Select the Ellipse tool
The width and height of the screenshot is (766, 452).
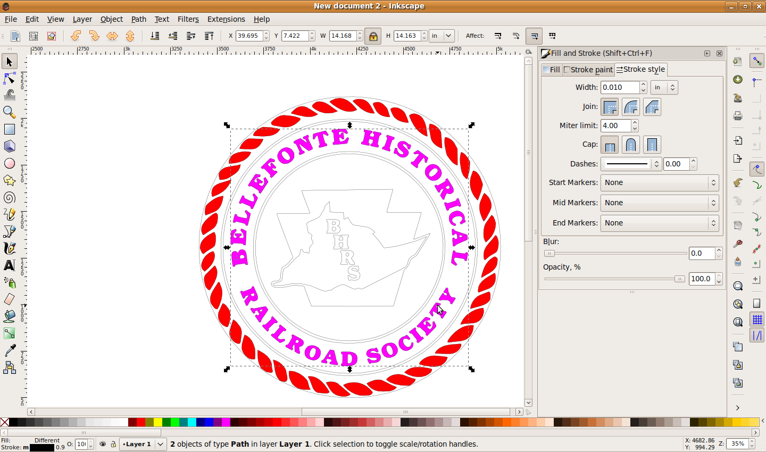click(x=10, y=163)
